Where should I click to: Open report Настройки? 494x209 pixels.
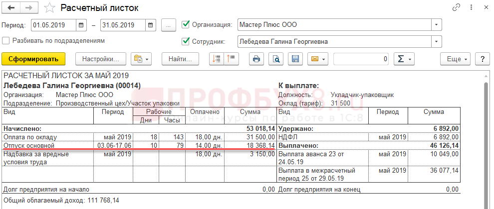pos(101,59)
